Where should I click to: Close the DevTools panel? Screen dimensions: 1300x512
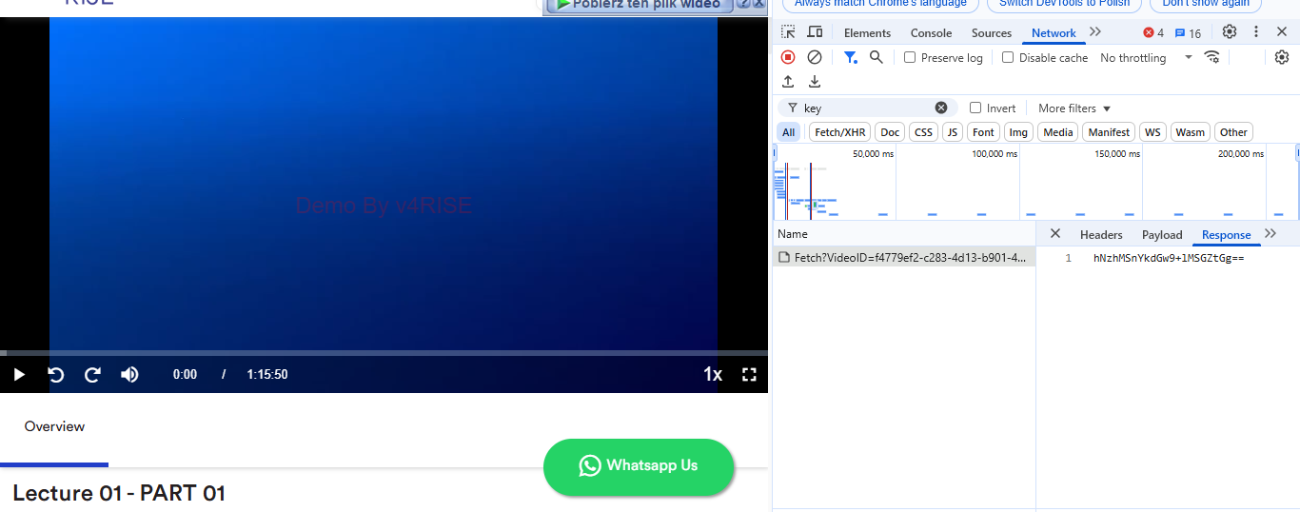[x=1282, y=31]
